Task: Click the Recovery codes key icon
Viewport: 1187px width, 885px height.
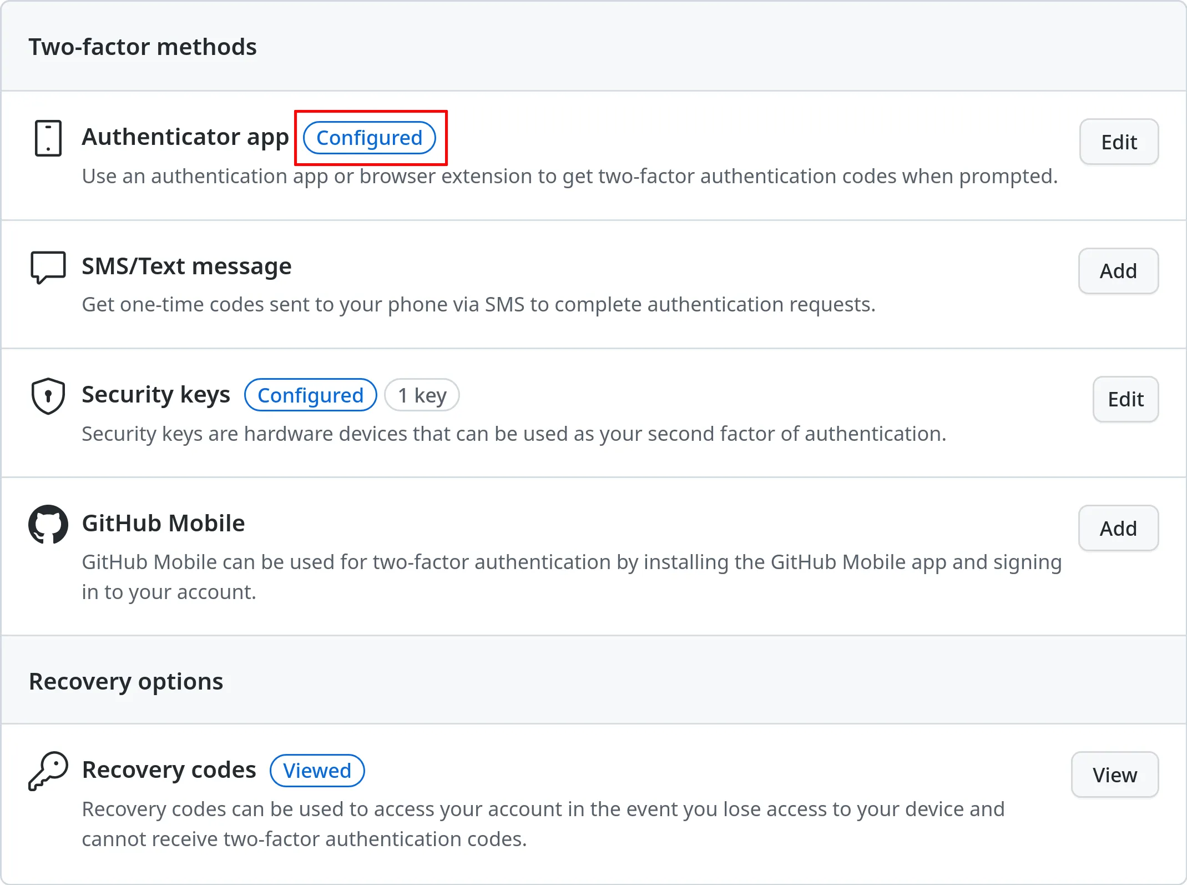Action: [48, 771]
